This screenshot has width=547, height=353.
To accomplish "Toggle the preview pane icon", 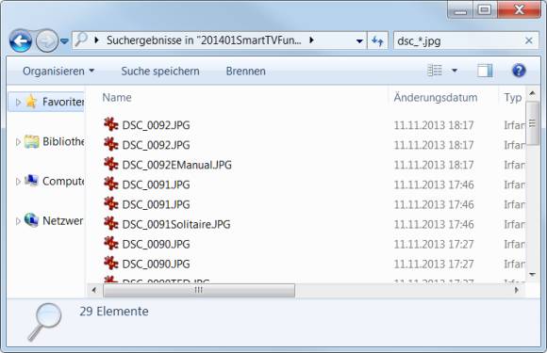I will [485, 71].
